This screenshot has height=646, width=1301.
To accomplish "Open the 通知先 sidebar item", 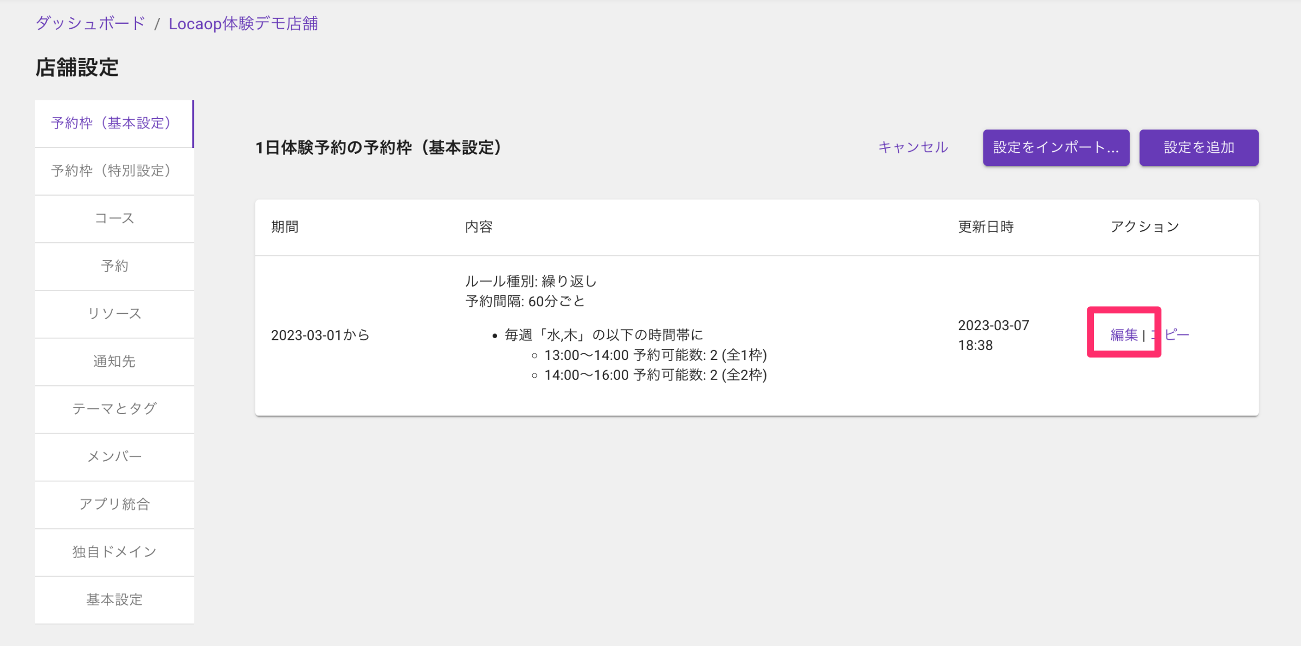I will (x=114, y=361).
